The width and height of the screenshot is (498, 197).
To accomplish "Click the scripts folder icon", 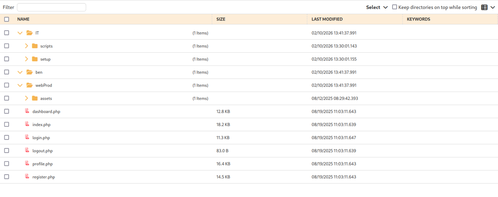I will pyautogui.click(x=35, y=46).
